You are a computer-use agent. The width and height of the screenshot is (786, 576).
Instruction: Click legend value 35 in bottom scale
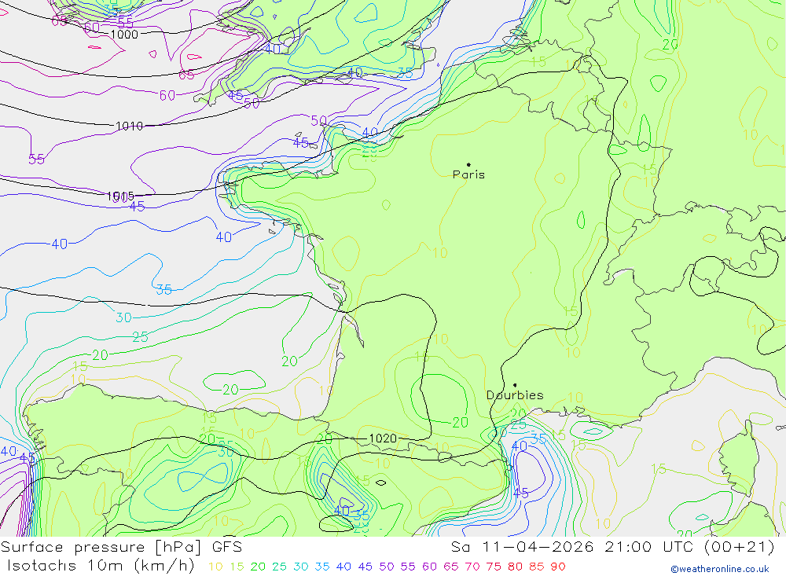tap(322, 567)
